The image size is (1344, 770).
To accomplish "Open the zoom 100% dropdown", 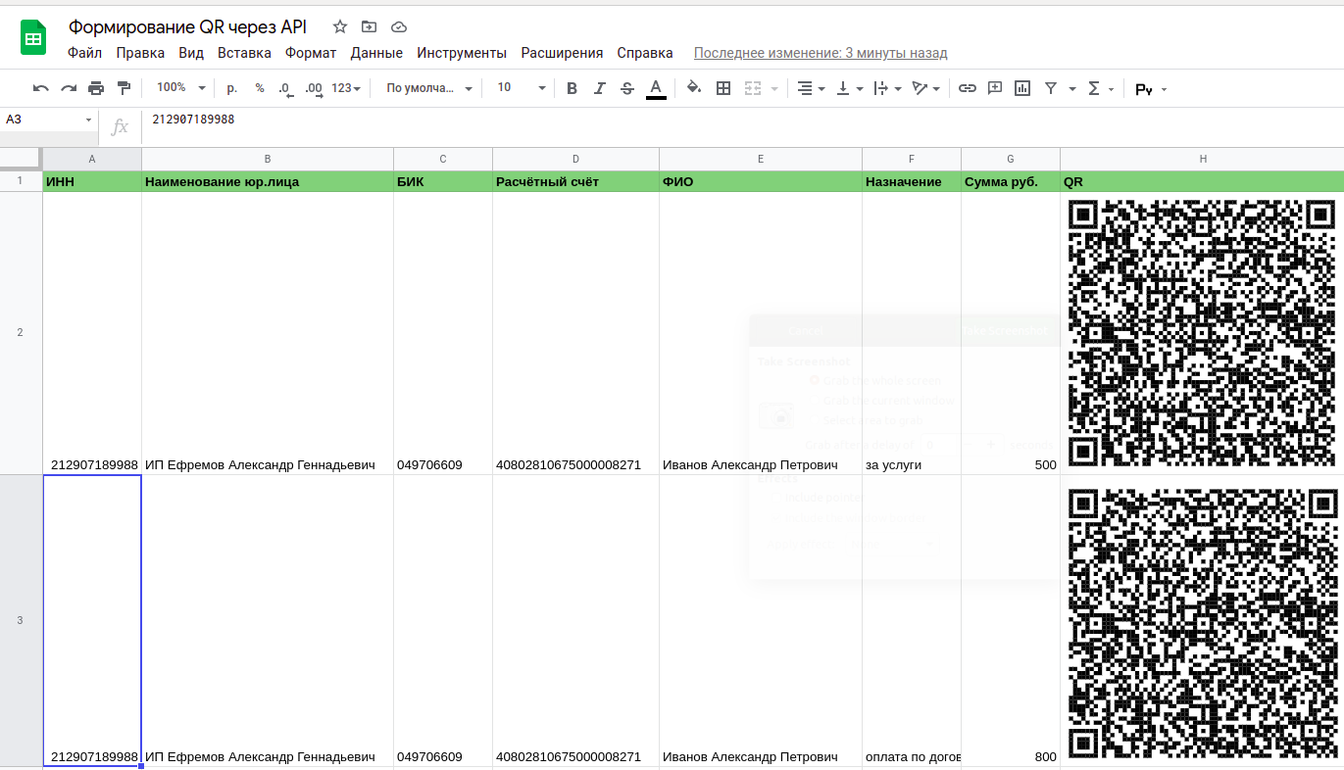I will pos(181,88).
